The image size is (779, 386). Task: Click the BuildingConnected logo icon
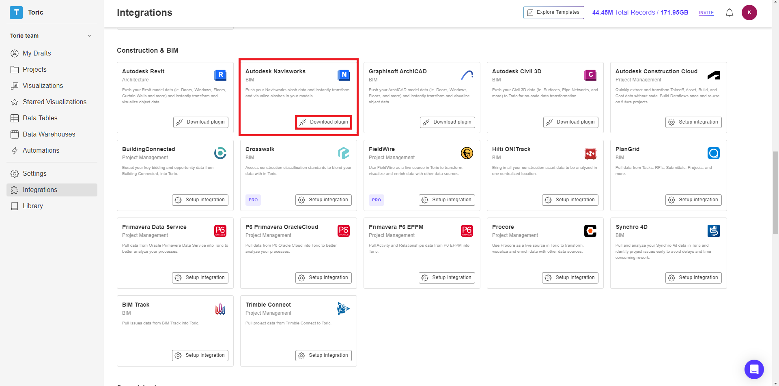[x=220, y=153]
